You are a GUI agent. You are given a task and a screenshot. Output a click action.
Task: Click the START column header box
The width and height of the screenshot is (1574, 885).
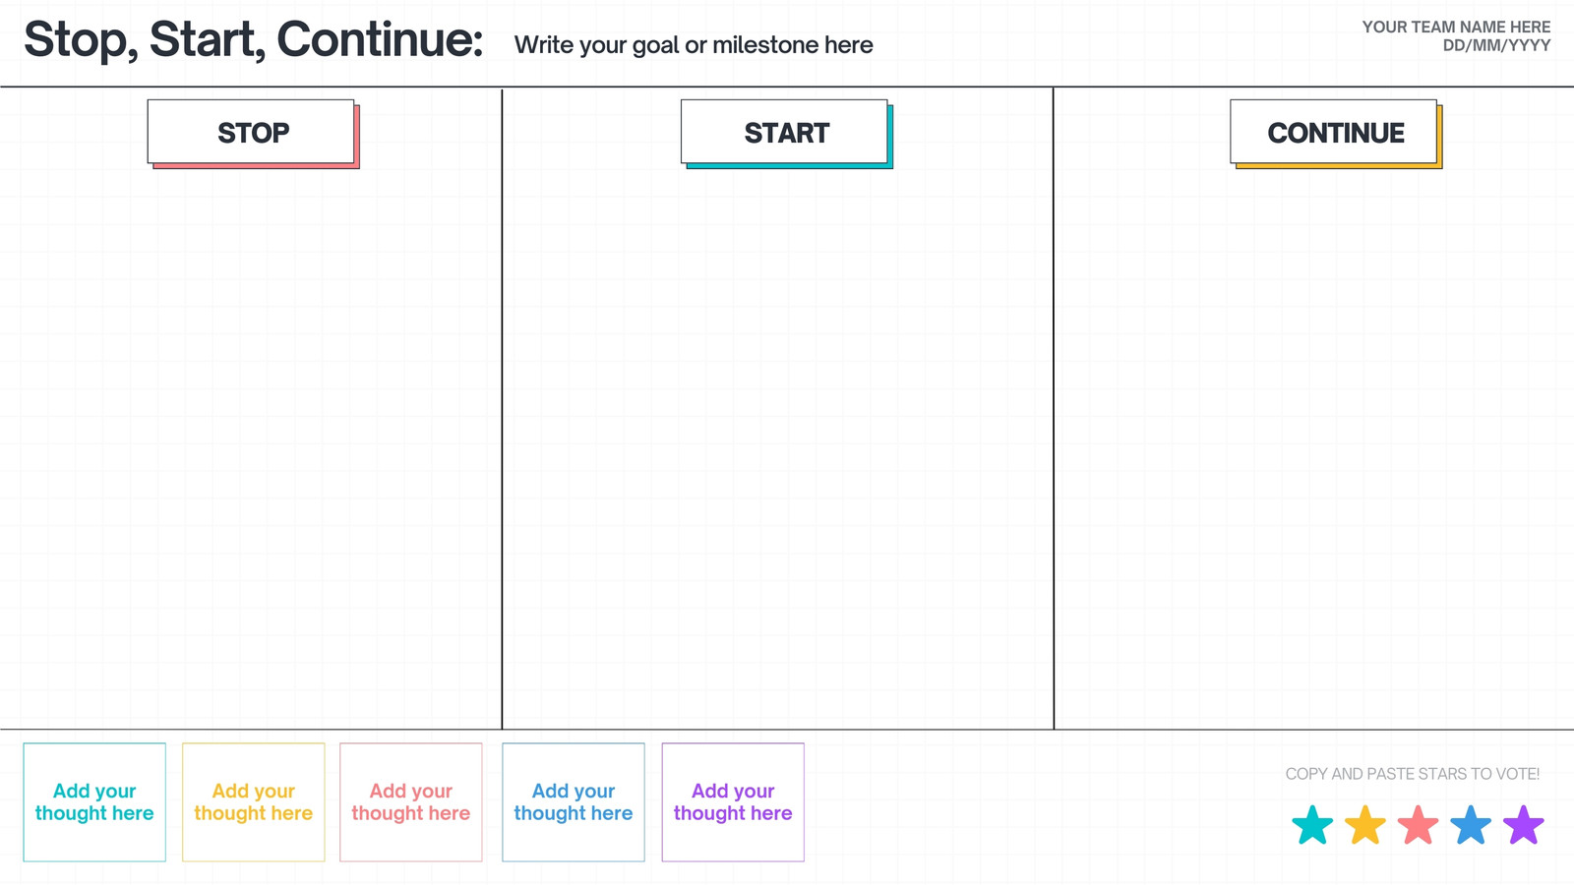pyautogui.click(x=787, y=134)
